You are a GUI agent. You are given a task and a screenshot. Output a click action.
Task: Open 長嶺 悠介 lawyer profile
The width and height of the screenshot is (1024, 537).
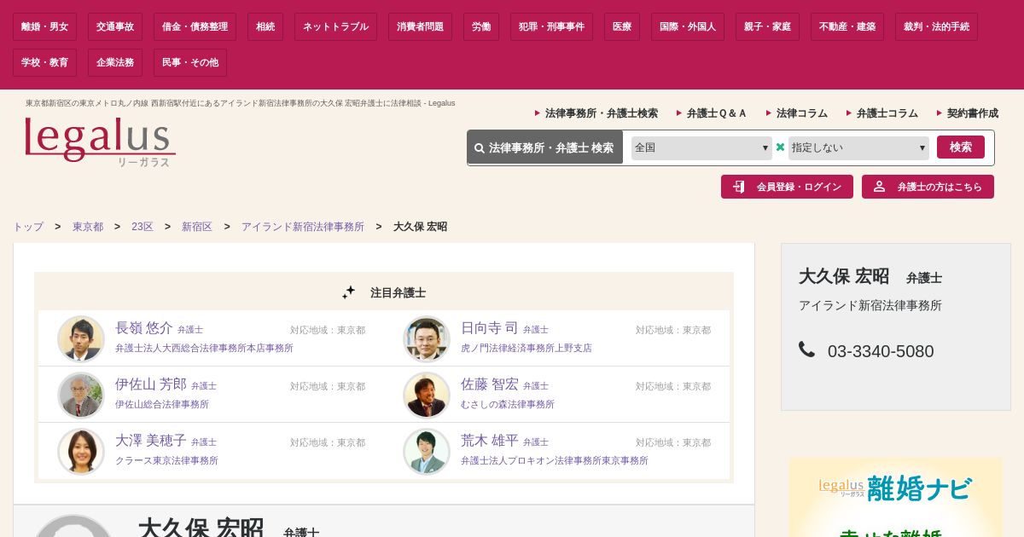(x=144, y=328)
